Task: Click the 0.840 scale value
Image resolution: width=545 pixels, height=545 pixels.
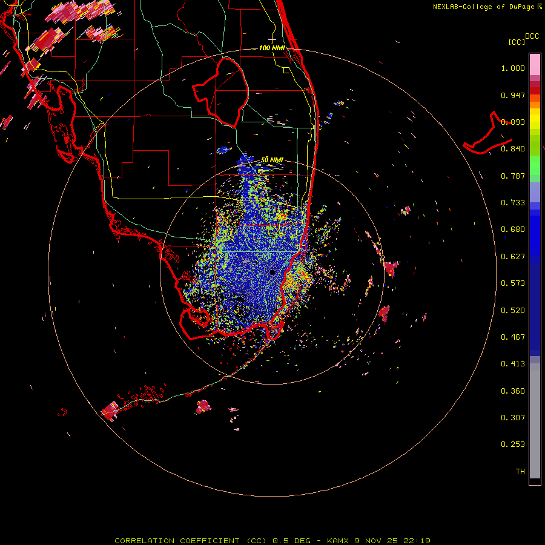Action: (x=513, y=149)
